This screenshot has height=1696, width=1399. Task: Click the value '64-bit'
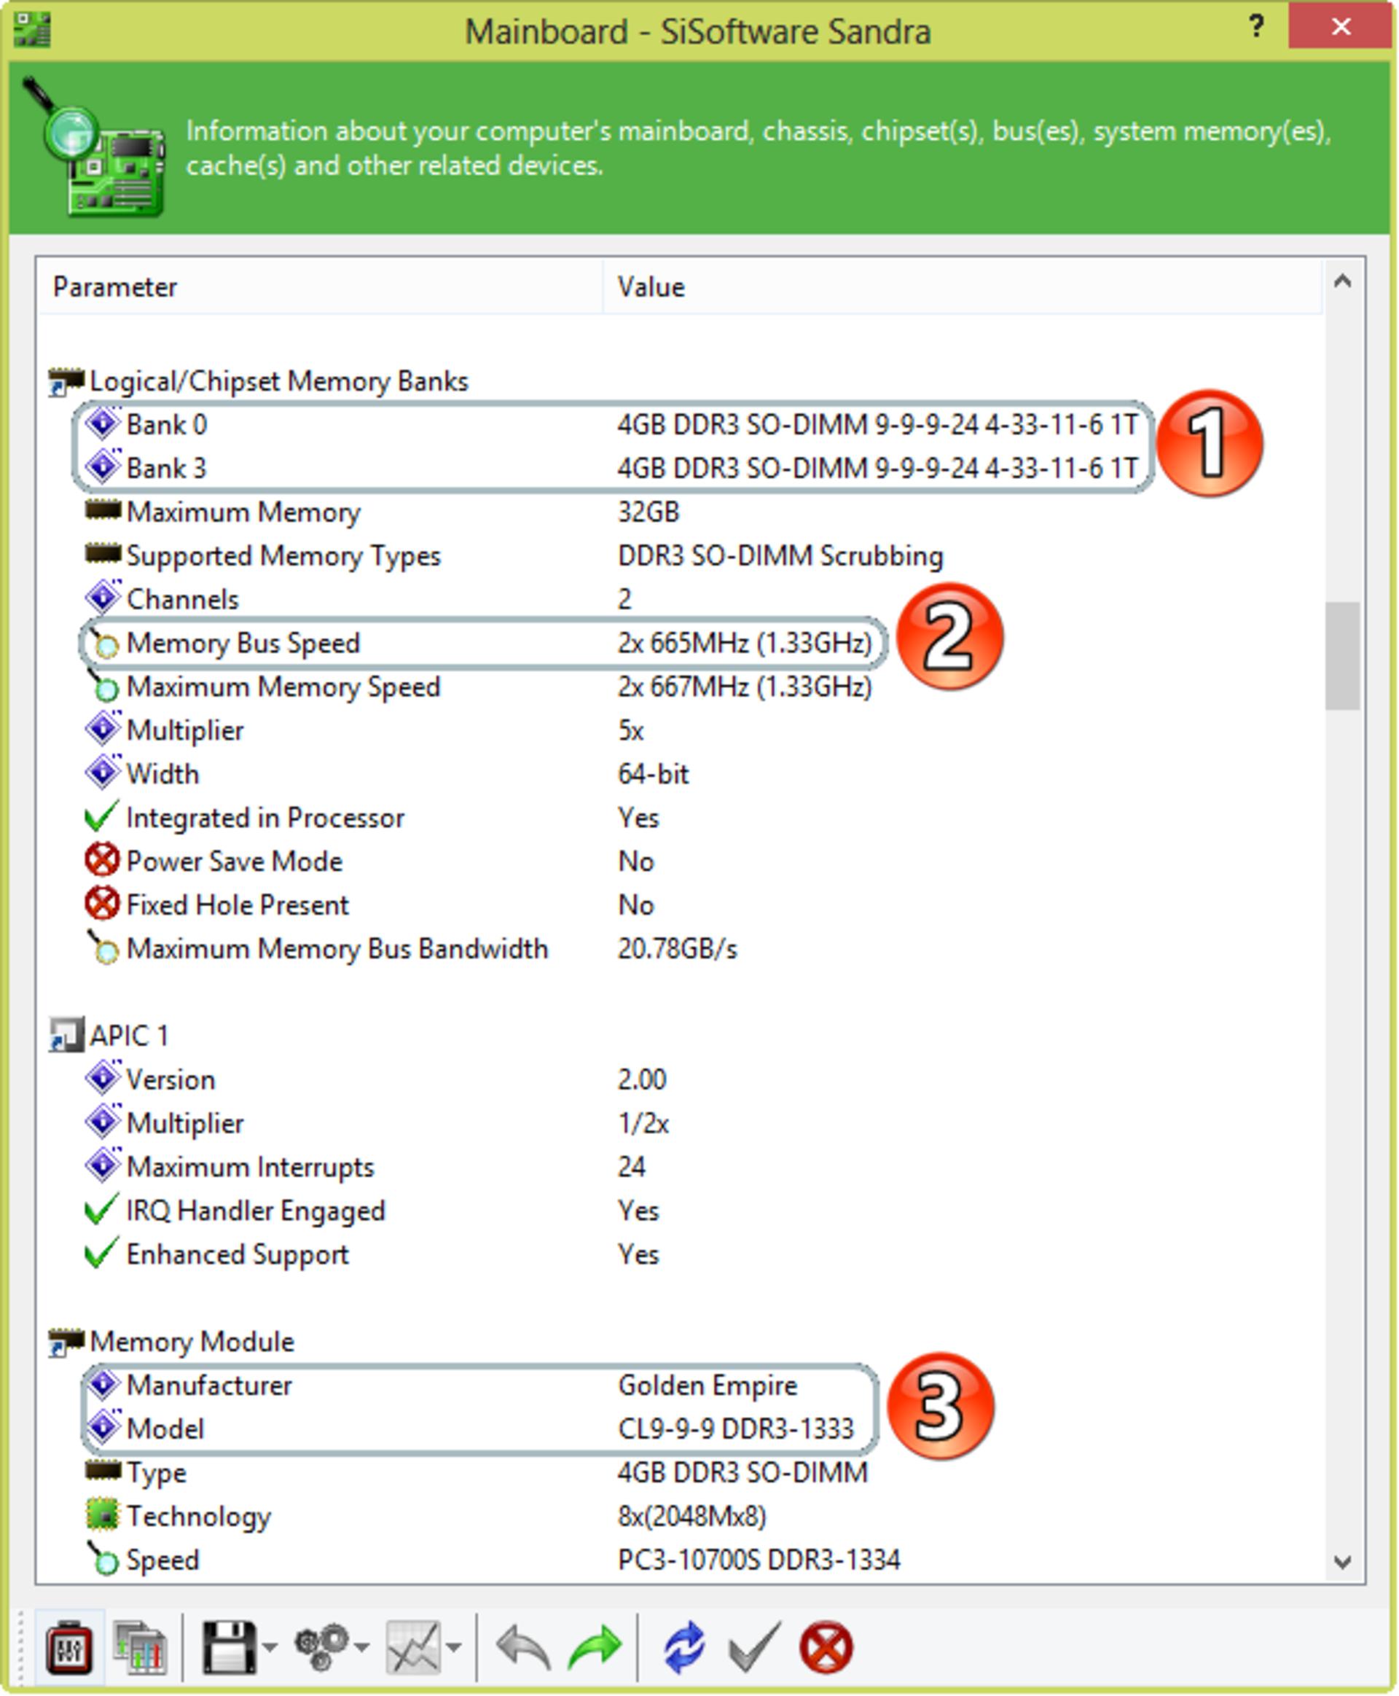click(654, 774)
